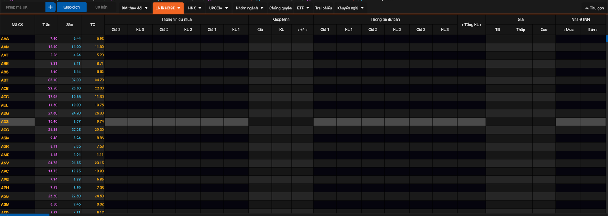The image size is (608, 216).
Task: Click the vertical scrollbar thumb on right edge
Action: tap(607, 38)
